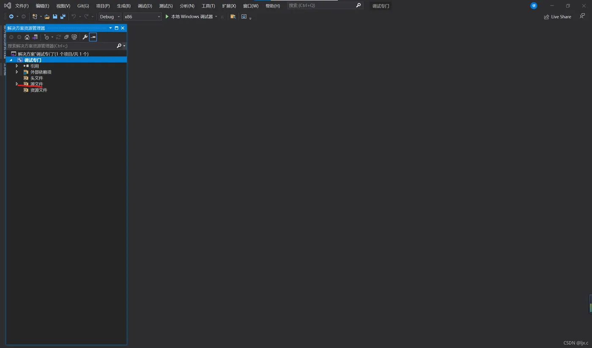Viewport: 592px width, 348px height.
Task: Click the Solution Explorer home icon
Action: pos(27,37)
